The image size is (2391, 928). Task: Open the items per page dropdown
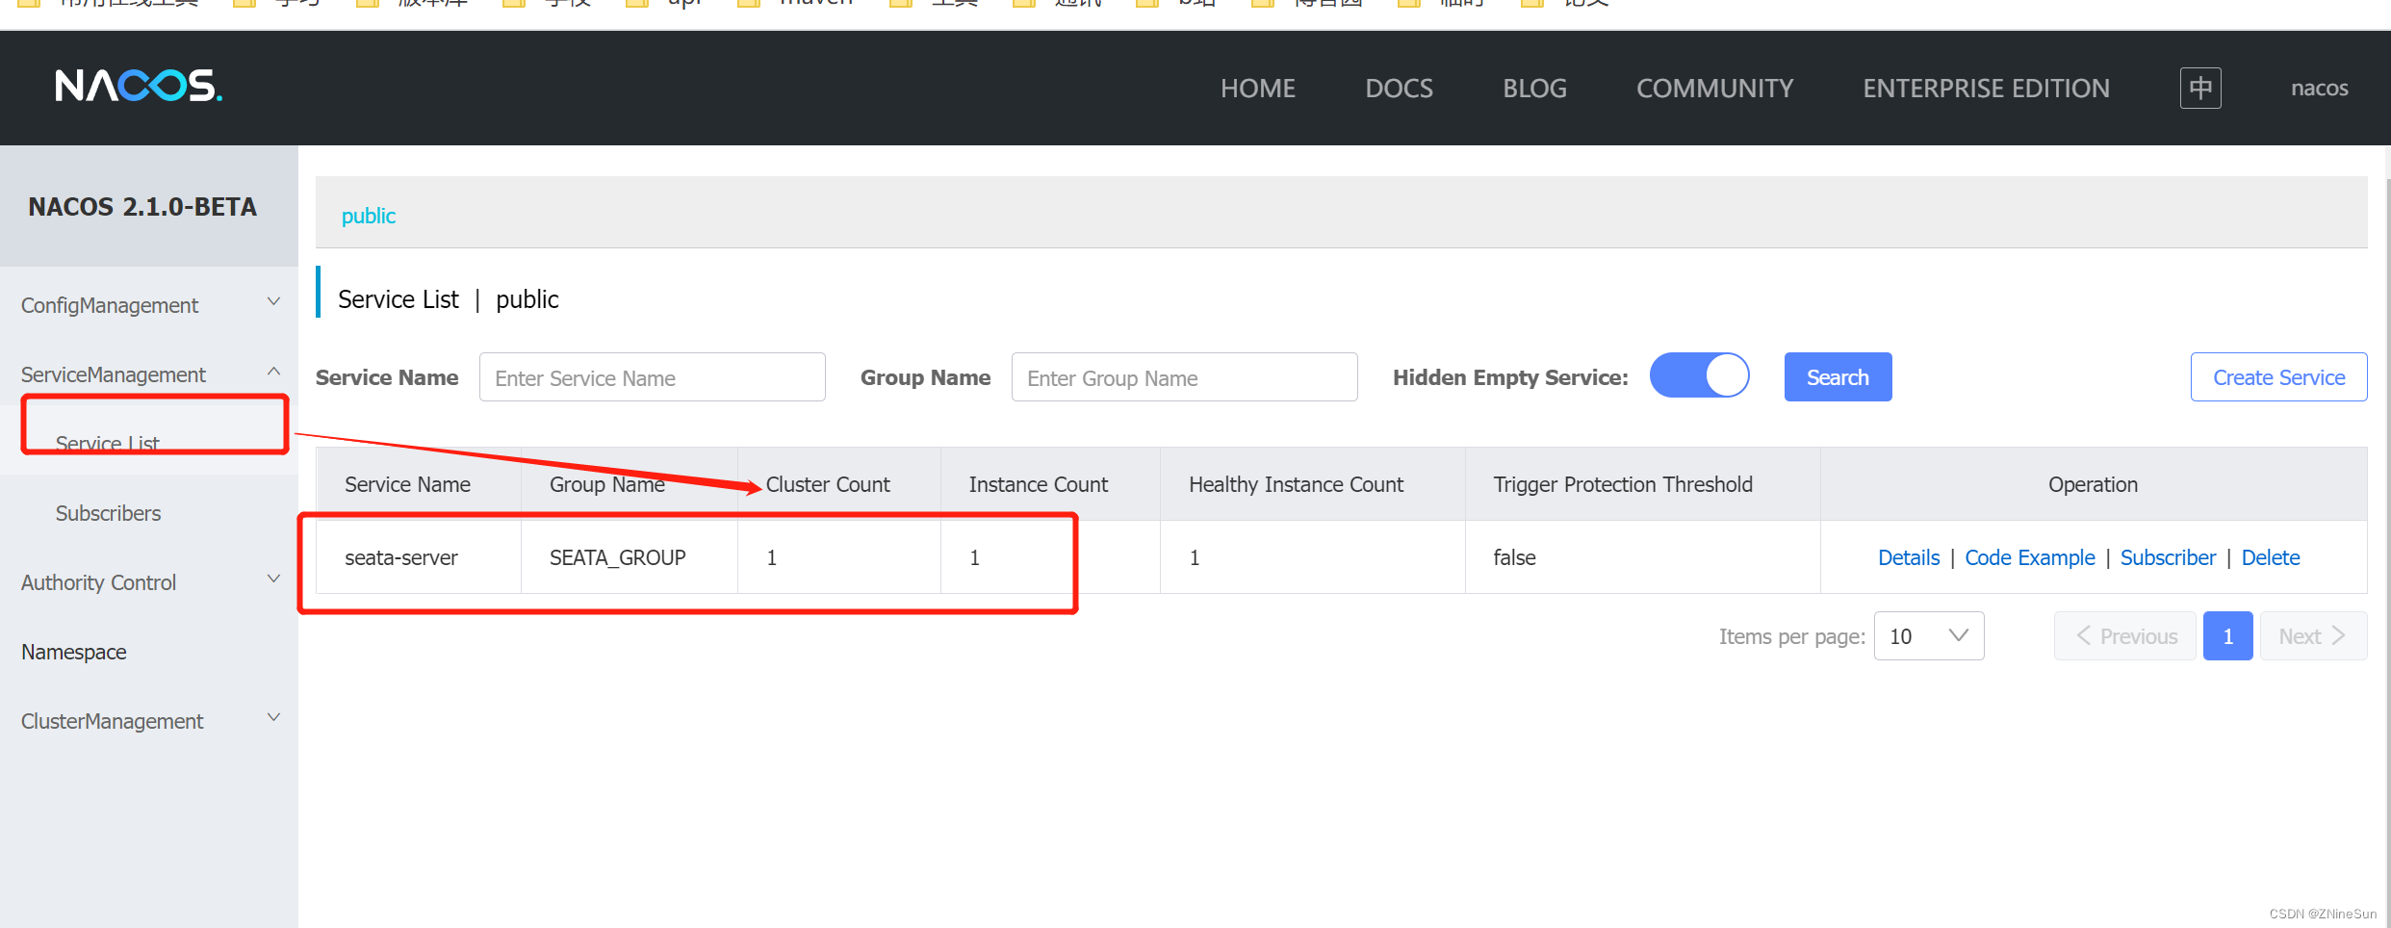[1929, 636]
